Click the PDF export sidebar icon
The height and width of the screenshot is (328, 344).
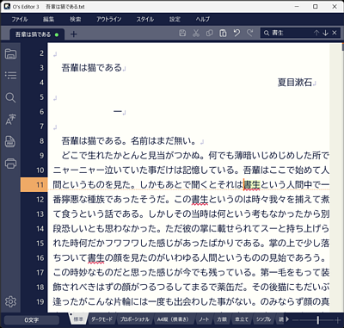coord(10,141)
